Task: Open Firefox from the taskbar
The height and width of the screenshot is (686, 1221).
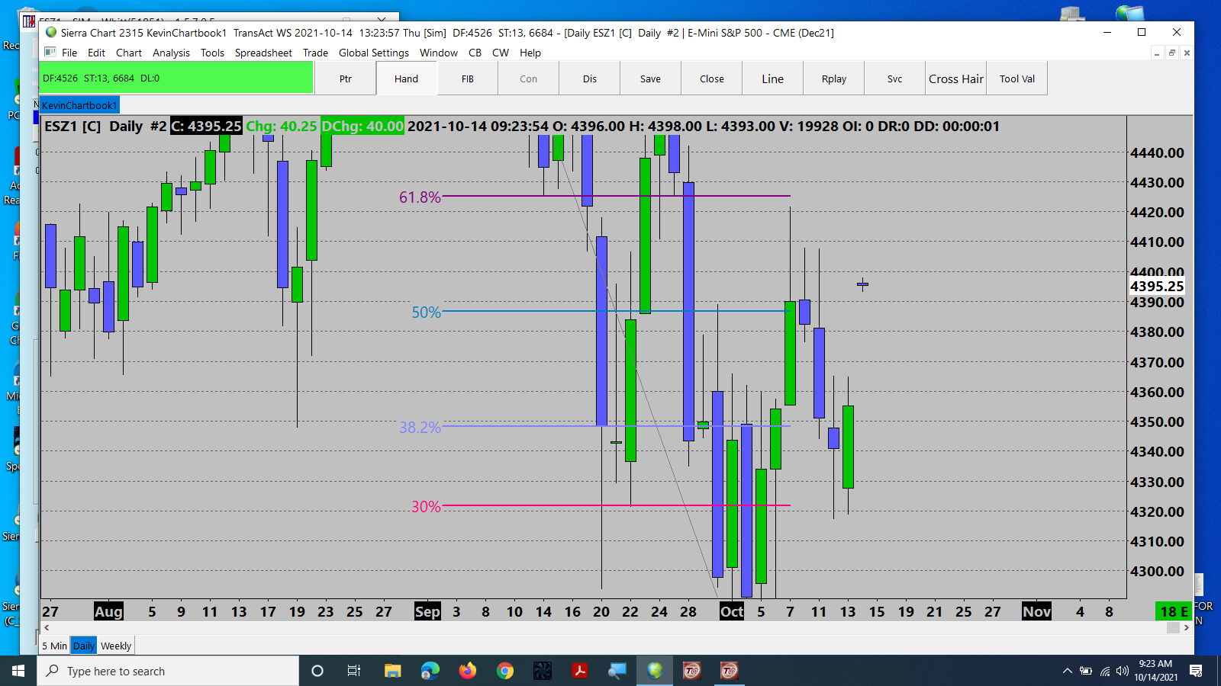Action: coord(468,671)
